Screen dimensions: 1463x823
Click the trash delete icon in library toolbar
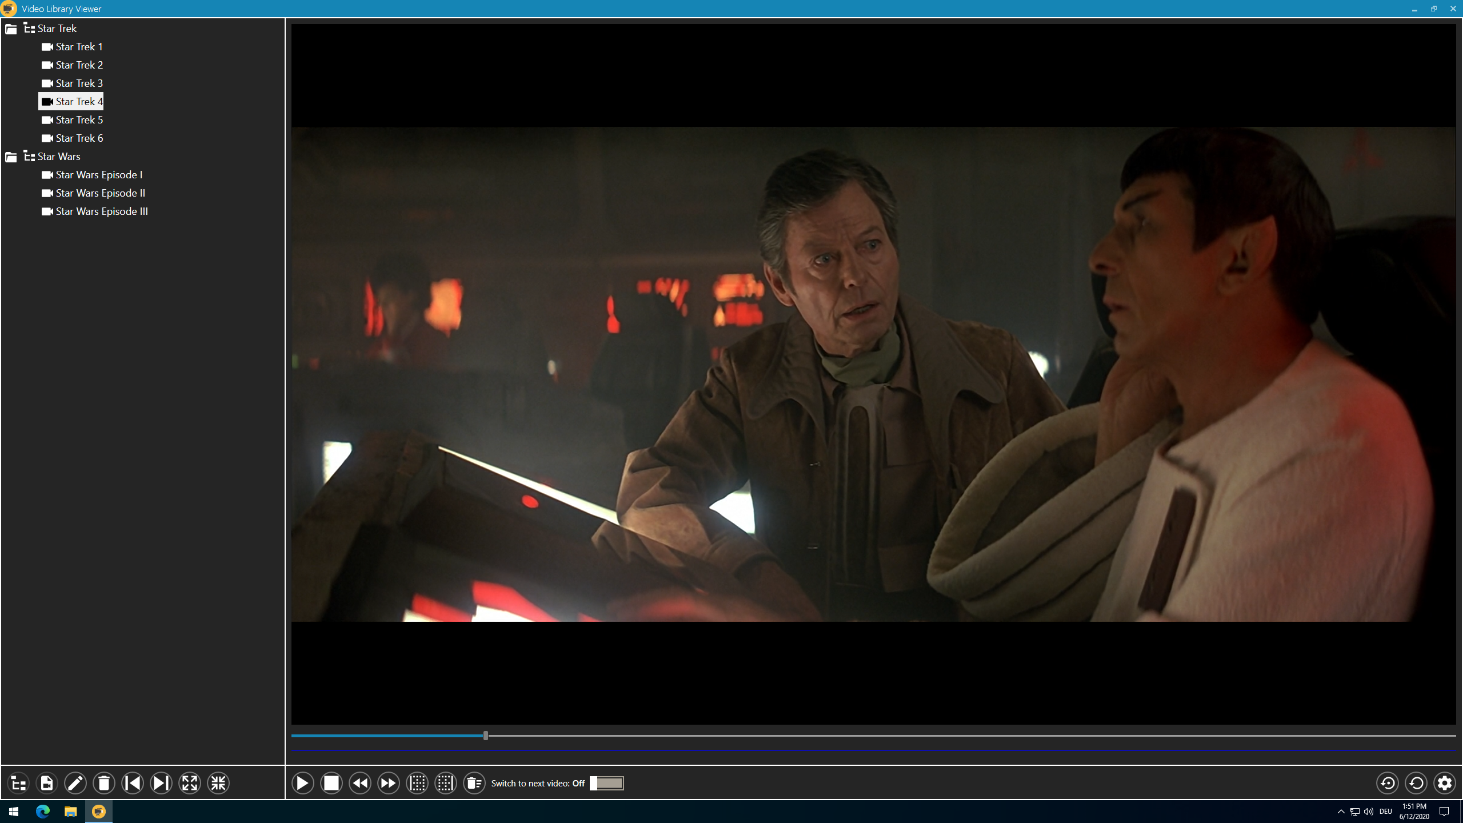point(104,783)
